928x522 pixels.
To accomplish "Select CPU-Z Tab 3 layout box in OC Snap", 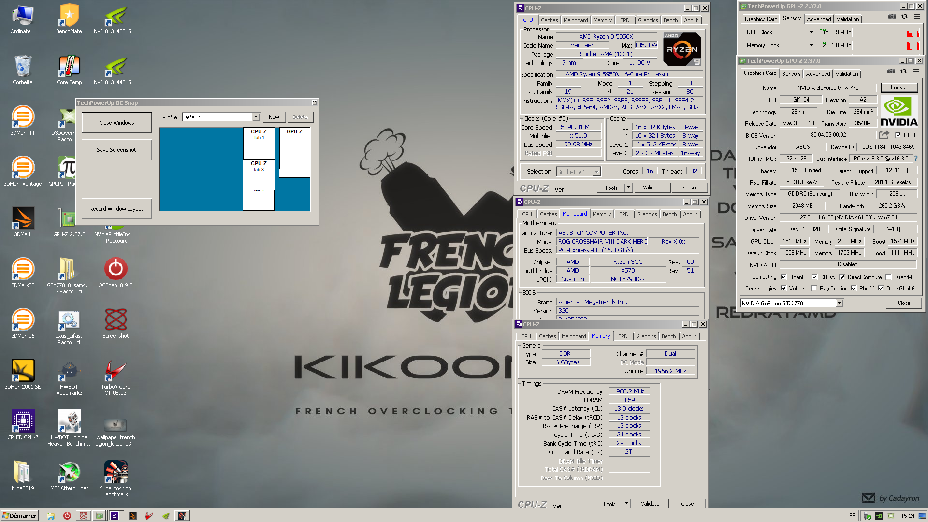I will click(x=259, y=174).
